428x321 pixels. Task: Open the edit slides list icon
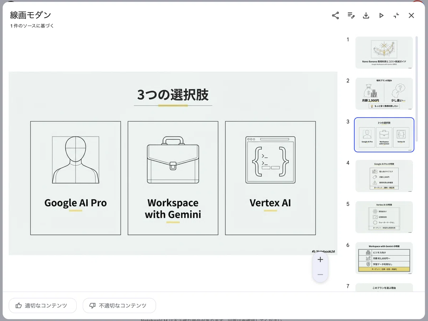tap(351, 15)
